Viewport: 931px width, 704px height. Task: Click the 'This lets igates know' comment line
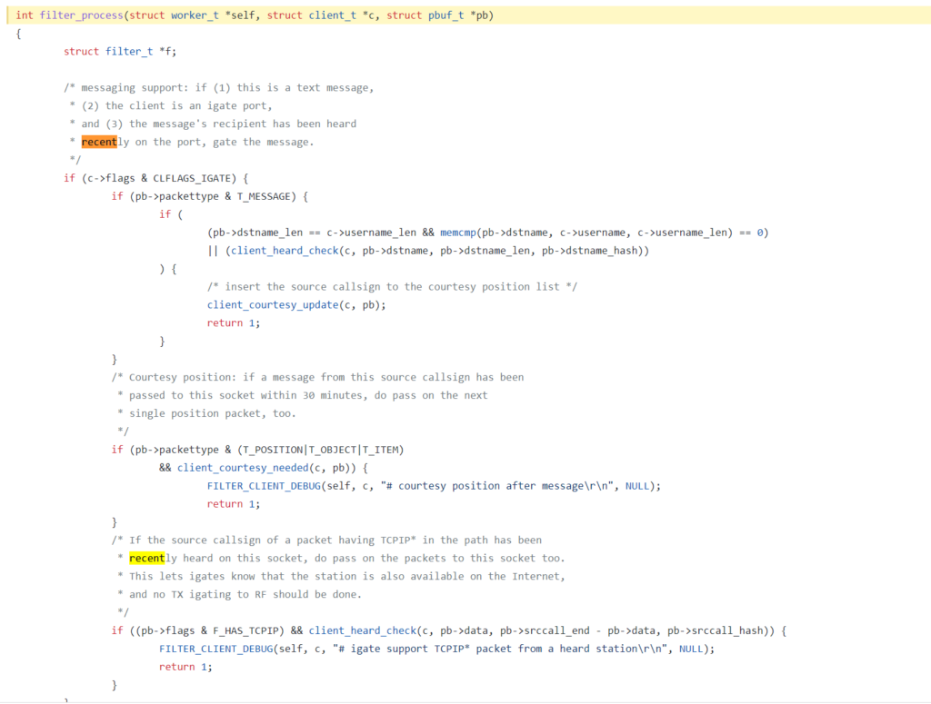click(x=342, y=576)
